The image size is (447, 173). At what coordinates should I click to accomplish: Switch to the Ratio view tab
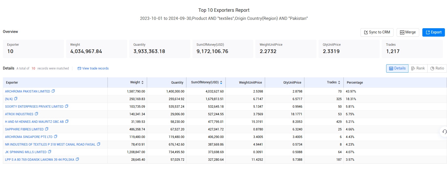(x=437, y=68)
